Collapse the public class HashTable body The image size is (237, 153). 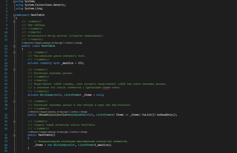[x=14, y=46]
